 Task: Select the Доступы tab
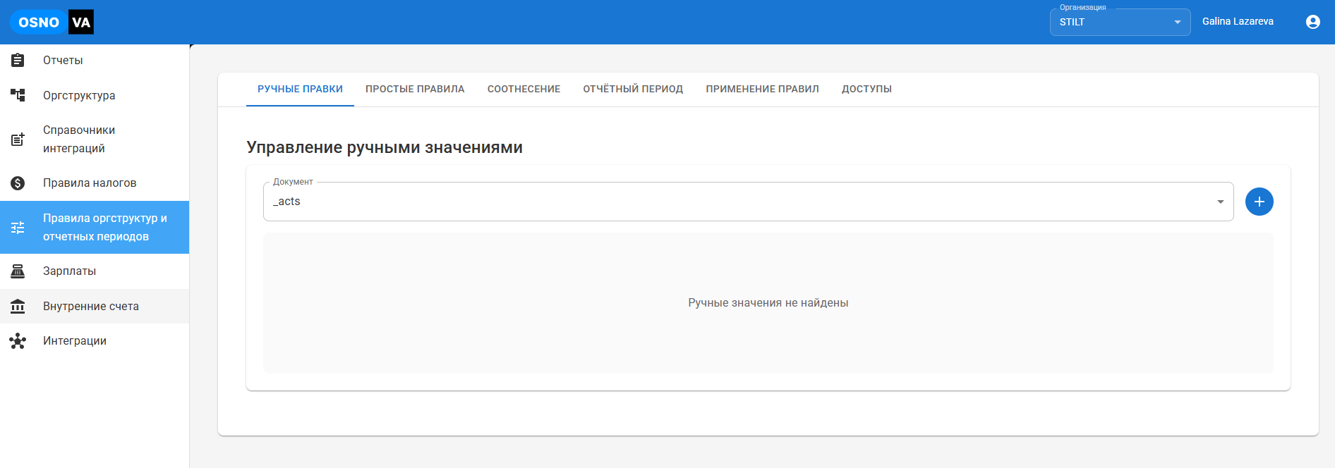pos(866,90)
